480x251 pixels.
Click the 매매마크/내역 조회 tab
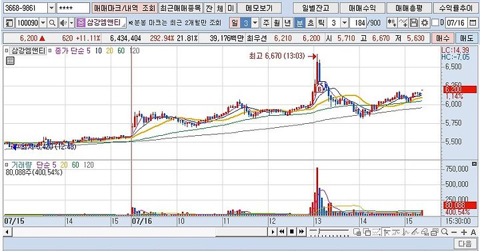(125, 8)
